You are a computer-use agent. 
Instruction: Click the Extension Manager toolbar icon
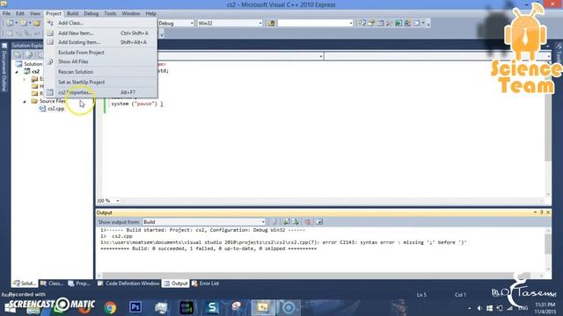pos(407,24)
